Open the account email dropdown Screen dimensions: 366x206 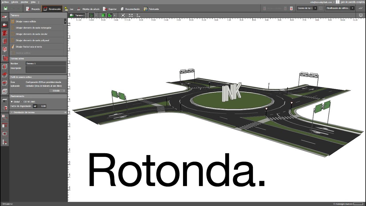pyautogui.click(x=334, y=2)
